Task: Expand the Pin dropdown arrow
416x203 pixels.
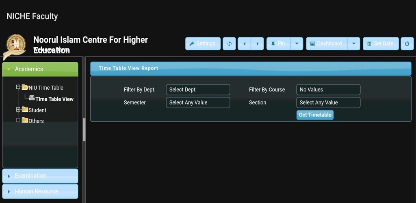Action: [297, 44]
